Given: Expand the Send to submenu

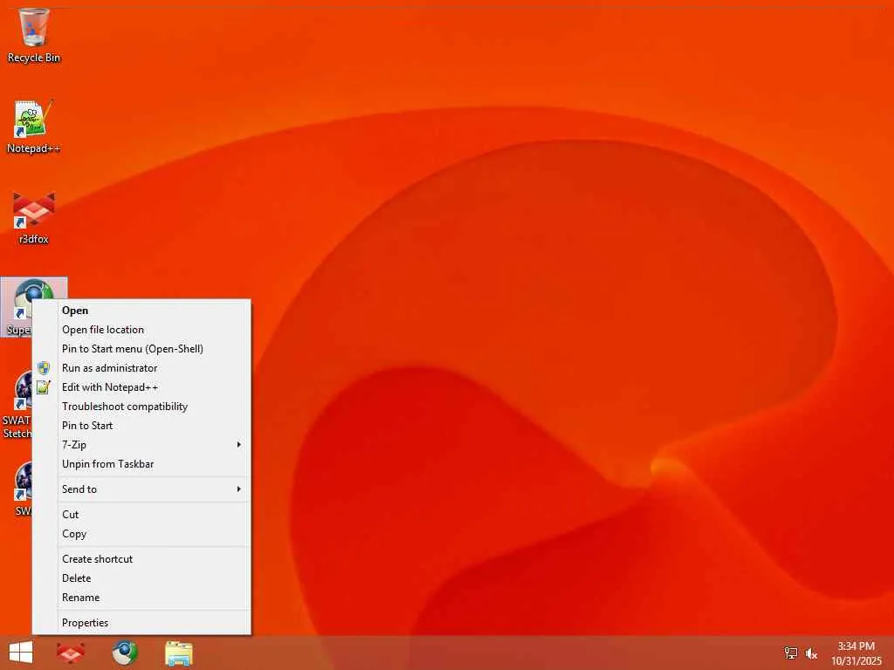Looking at the screenshot, I should 141,489.
